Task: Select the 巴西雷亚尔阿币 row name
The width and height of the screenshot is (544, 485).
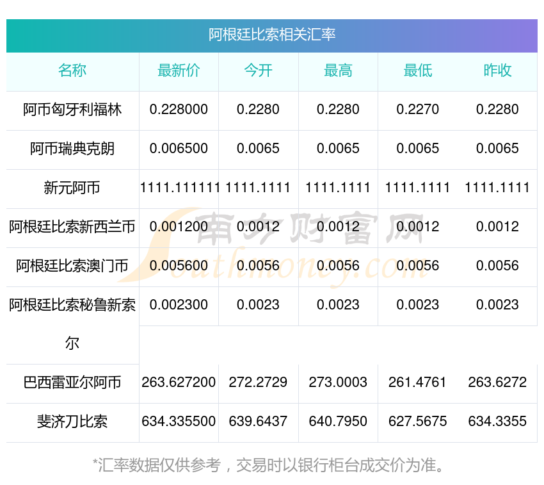Action: [x=72, y=383]
